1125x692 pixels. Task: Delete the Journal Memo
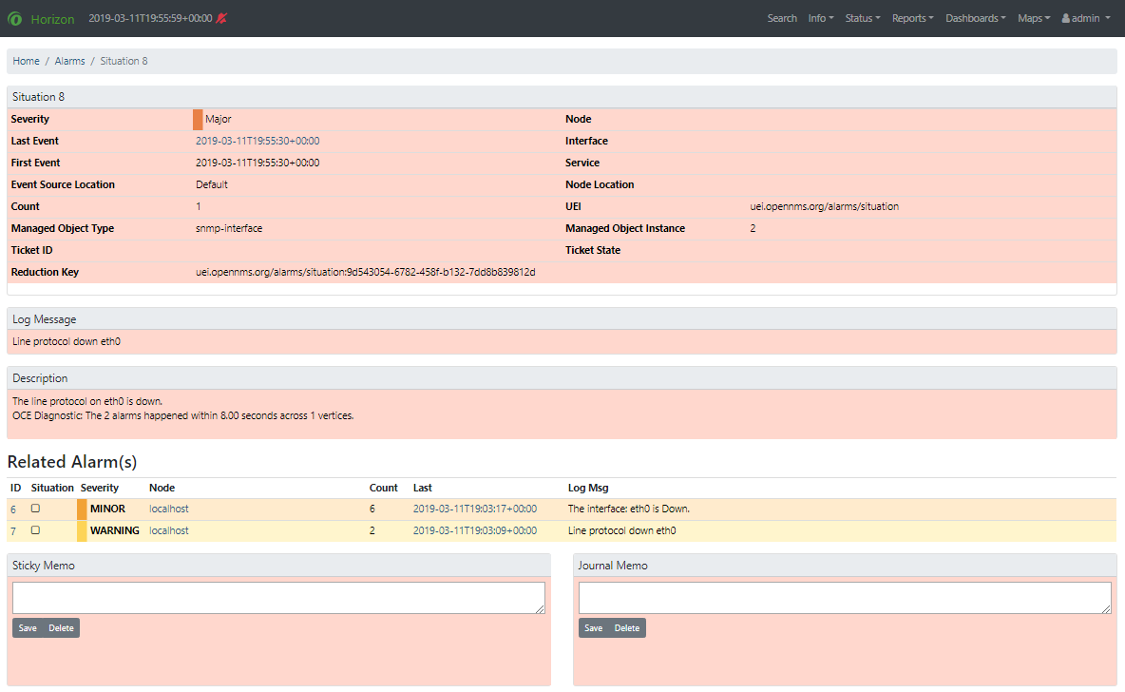[627, 628]
